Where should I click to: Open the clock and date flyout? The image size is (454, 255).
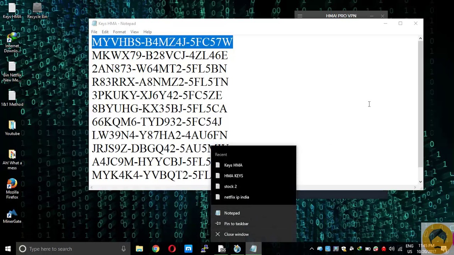click(426, 249)
